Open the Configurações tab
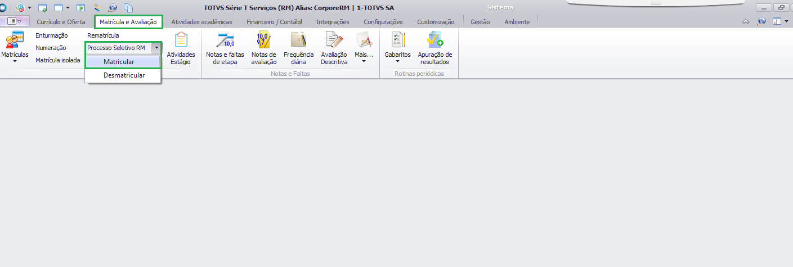Image resolution: width=793 pixels, height=267 pixels. click(x=383, y=22)
